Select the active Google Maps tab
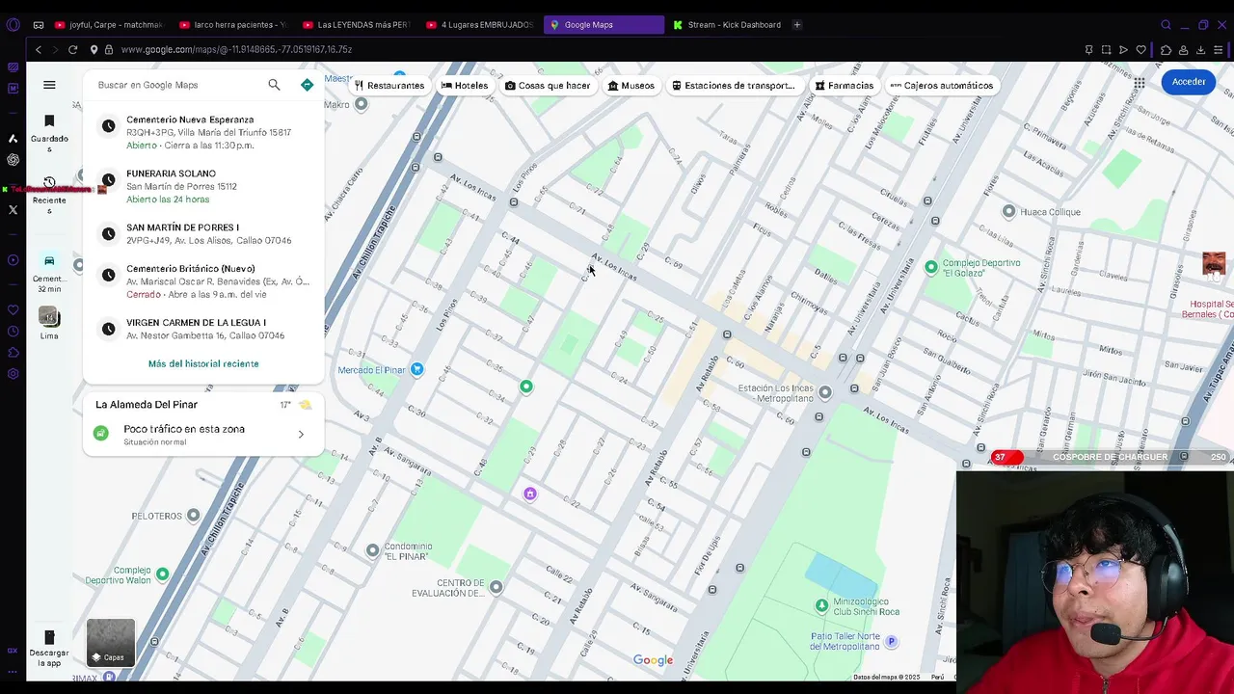This screenshot has height=694, width=1234. pos(604,25)
